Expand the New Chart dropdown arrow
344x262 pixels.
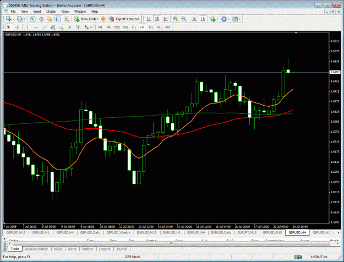coord(13,19)
